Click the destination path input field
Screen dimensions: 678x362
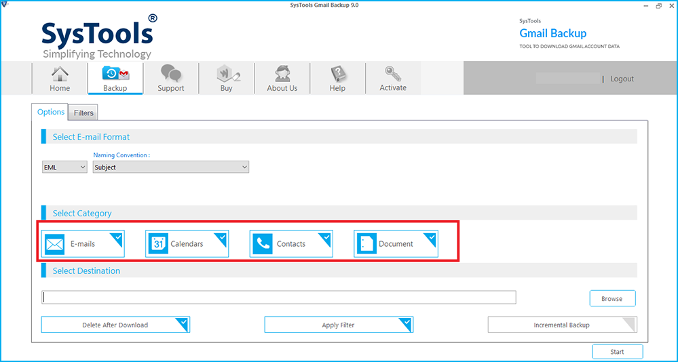[x=279, y=297]
